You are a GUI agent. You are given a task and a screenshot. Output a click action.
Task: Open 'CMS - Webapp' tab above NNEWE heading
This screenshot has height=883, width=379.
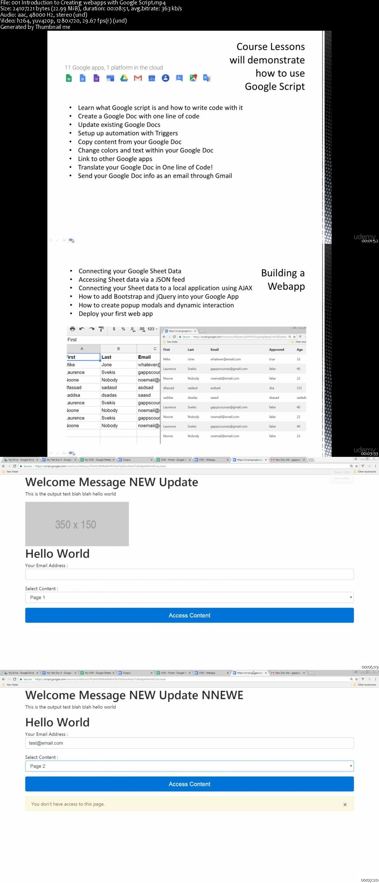pos(212,673)
